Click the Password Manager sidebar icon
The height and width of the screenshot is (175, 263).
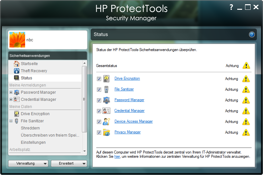[x=16, y=92]
